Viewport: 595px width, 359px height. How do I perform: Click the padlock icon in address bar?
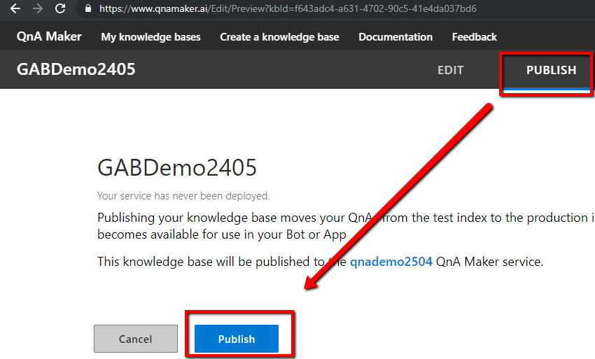88,8
